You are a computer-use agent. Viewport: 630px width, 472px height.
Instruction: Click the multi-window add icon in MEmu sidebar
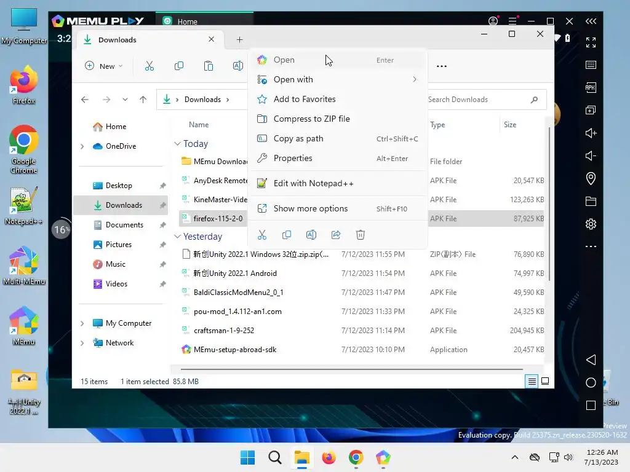[591, 110]
